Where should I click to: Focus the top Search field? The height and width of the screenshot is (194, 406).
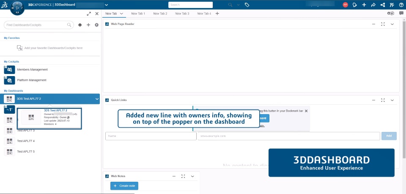click(190, 5)
